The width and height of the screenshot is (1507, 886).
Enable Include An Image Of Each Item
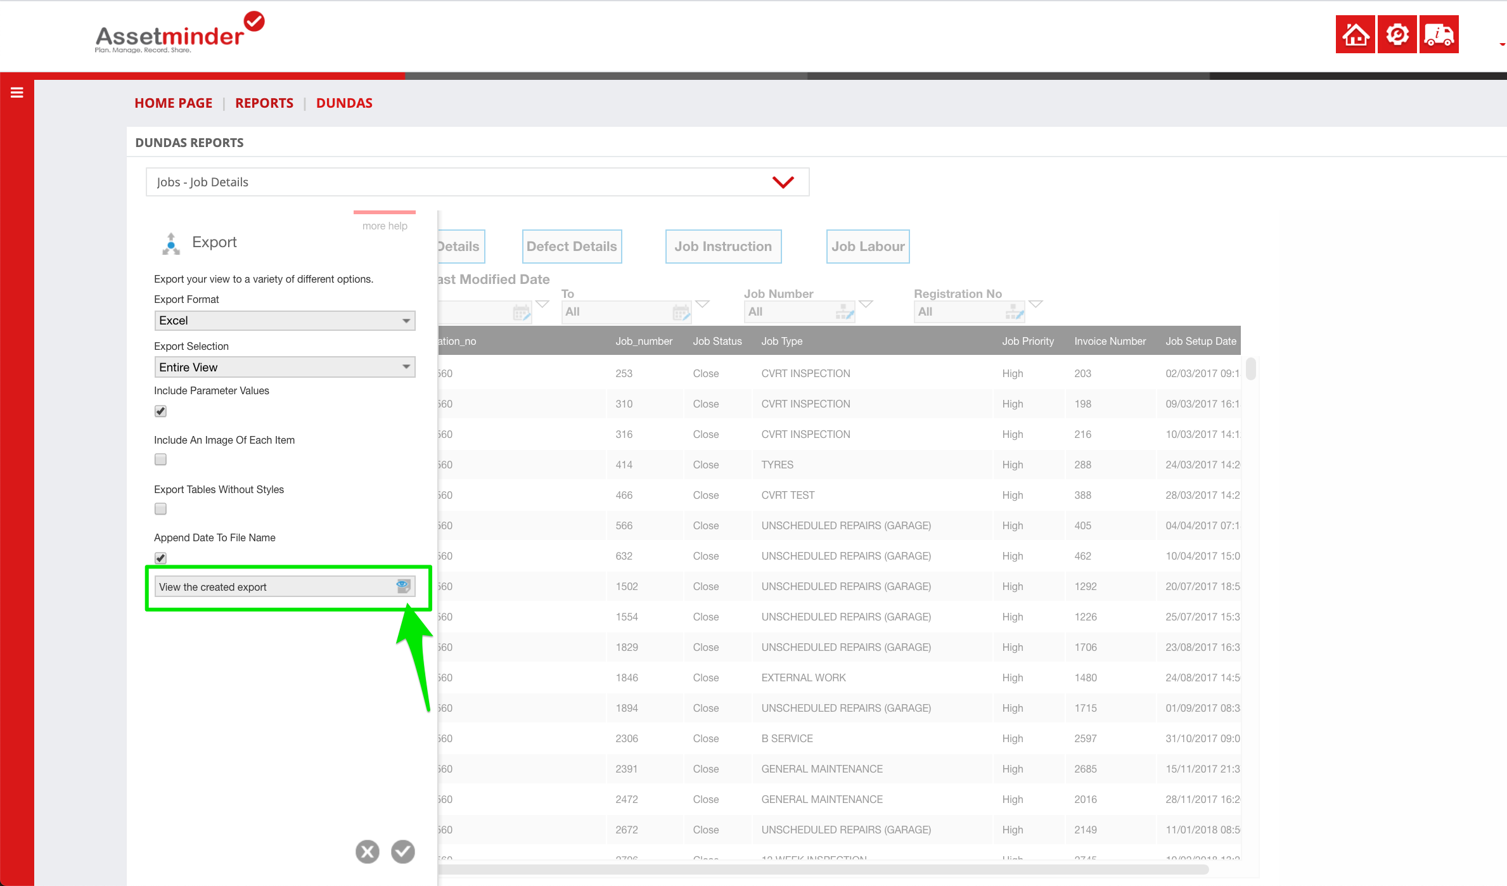(160, 459)
